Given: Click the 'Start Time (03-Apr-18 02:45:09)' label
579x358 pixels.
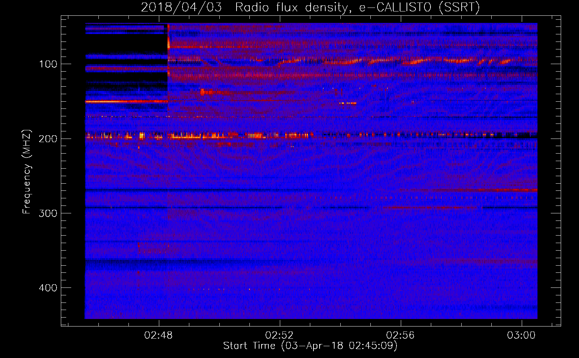Looking at the screenshot, I should tap(310, 346).
